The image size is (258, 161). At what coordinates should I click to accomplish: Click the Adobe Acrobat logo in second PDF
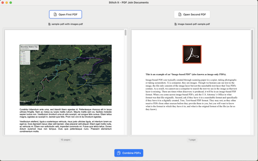[192, 54]
